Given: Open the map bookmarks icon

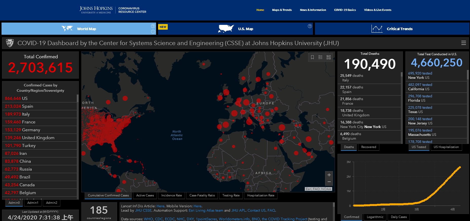Looking at the screenshot, I should pyautogui.click(x=312, y=57).
